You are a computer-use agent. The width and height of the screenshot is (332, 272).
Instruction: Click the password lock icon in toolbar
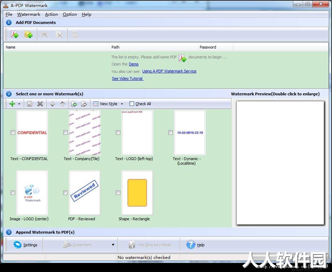[x=74, y=34]
